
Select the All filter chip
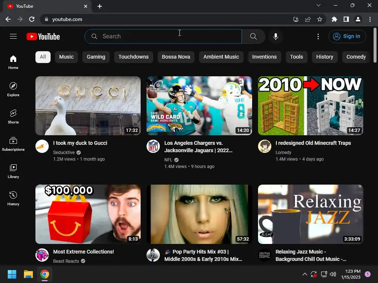(x=43, y=57)
